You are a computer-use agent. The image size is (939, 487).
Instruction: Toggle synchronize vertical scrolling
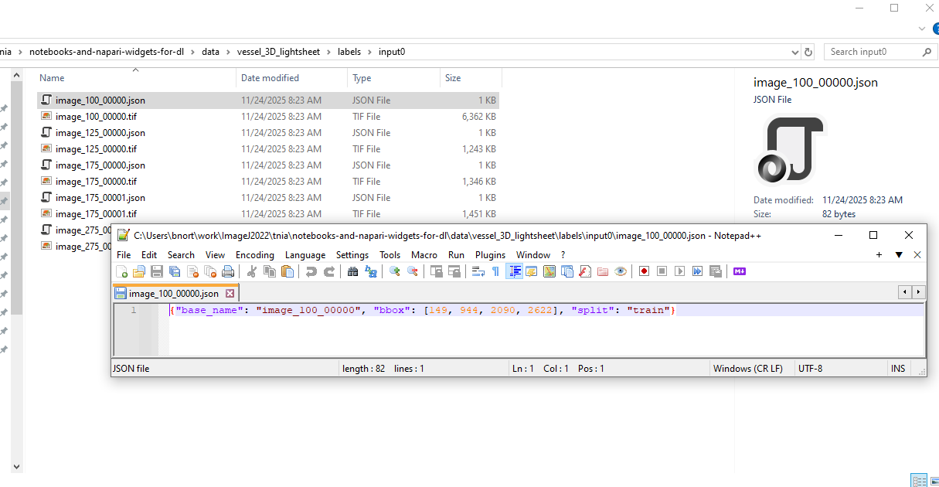(435, 271)
